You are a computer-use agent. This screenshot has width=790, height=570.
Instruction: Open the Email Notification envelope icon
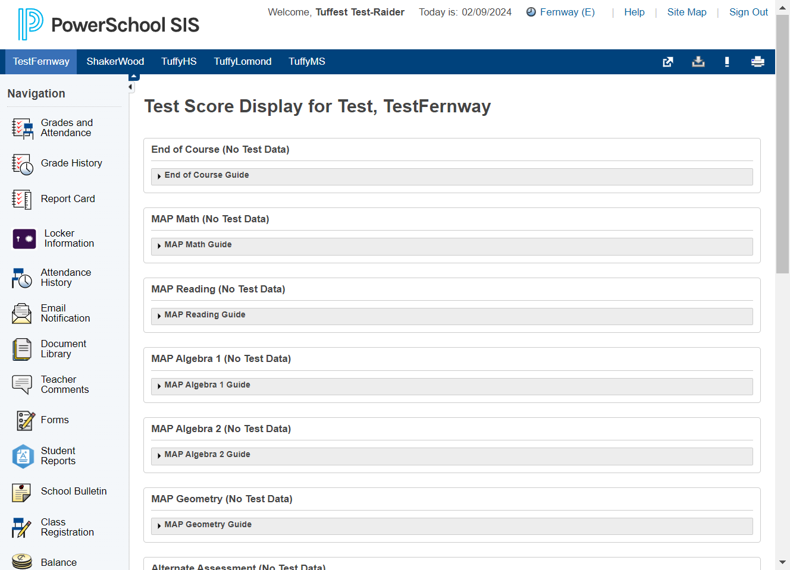pyautogui.click(x=22, y=314)
